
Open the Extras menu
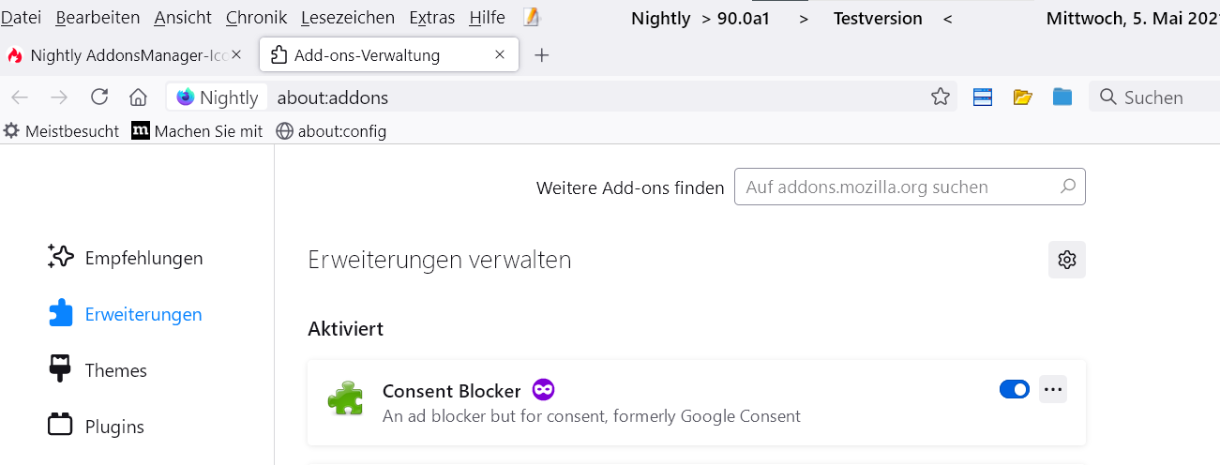pos(432,18)
